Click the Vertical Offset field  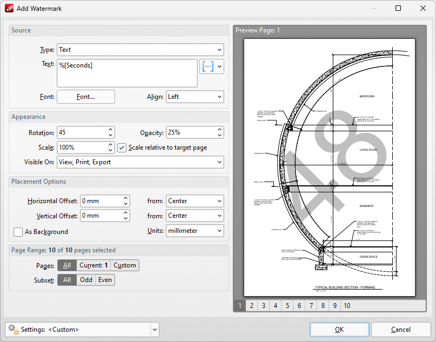pyautogui.click(x=101, y=216)
